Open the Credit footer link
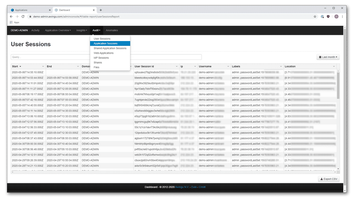This screenshot has height=198, width=353. [202, 187]
